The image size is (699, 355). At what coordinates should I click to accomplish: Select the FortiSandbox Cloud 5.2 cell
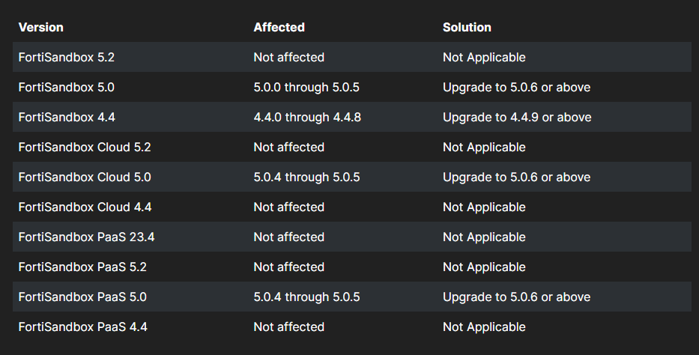click(85, 147)
